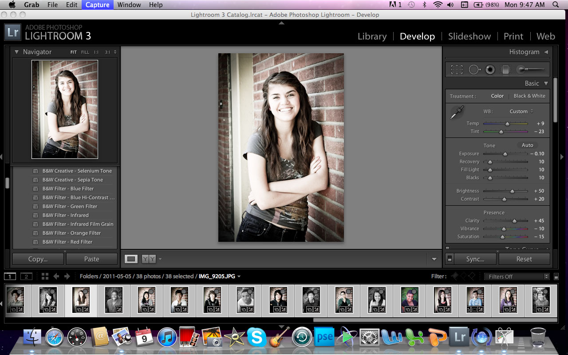The height and width of the screenshot is (355, 568).
Task: Click the Auto tone button
Action: 527,145
